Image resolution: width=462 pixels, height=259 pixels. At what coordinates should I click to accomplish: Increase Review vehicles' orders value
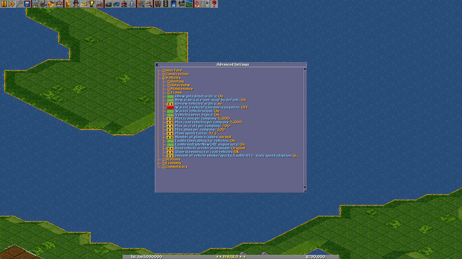(x=172, y=104)
